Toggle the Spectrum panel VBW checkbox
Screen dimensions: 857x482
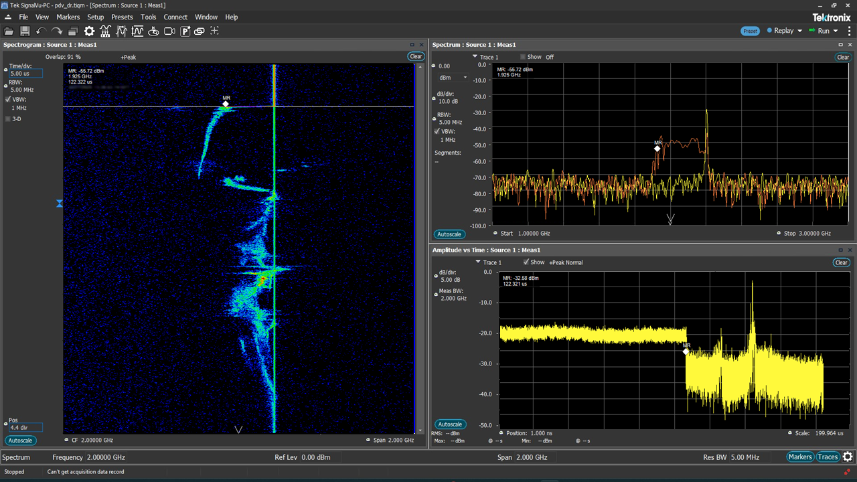[437, 132]
